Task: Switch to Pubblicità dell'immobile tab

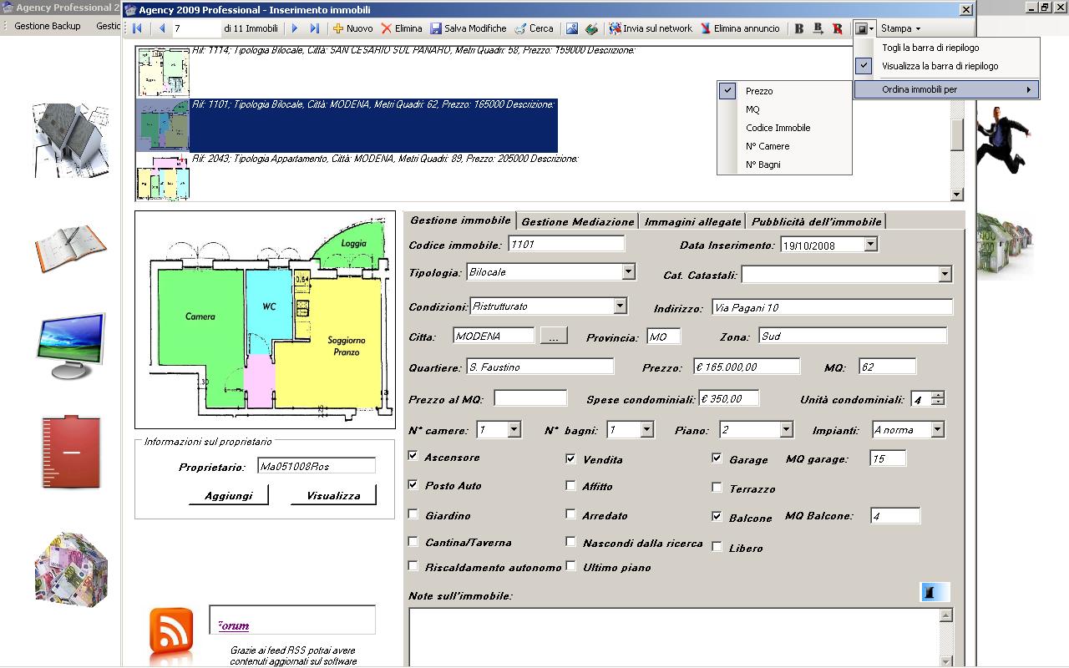Action: pos(816,221)
